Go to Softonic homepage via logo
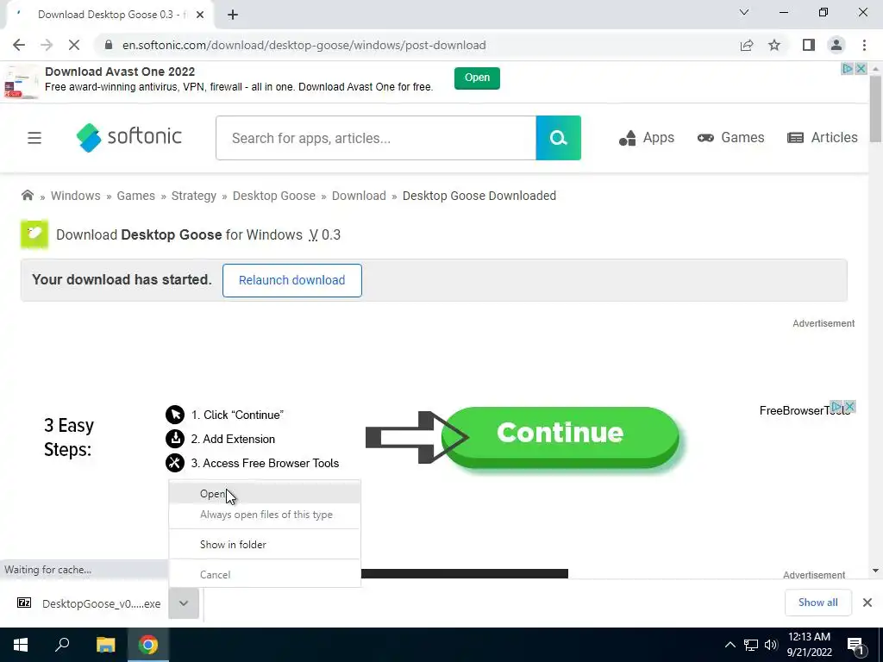This screenshot has height=662, width=883. point(129,137)
